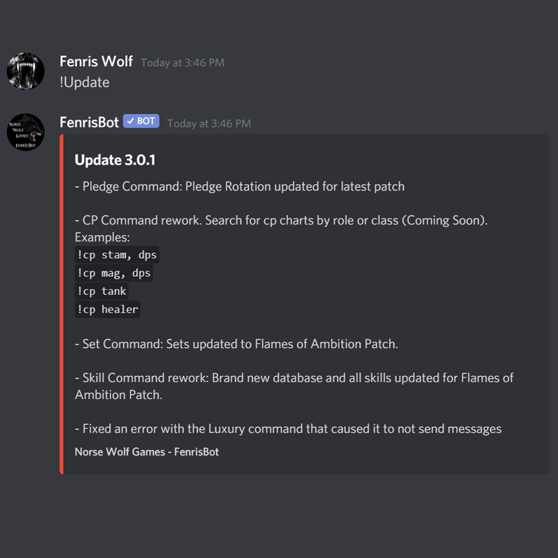Click the FenrisBot username
The width and height of the screenshot is (558, 558).
89,123
